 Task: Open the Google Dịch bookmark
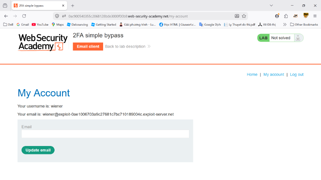point(210,24)
